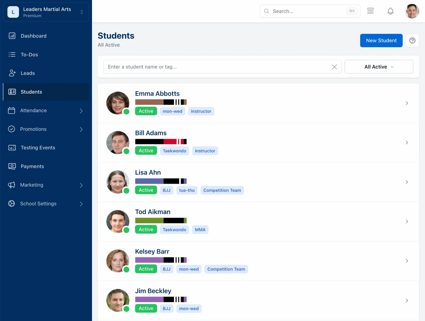Clear the student search with the X
This screenshot has height=321, width=425.
pos(334,67)
